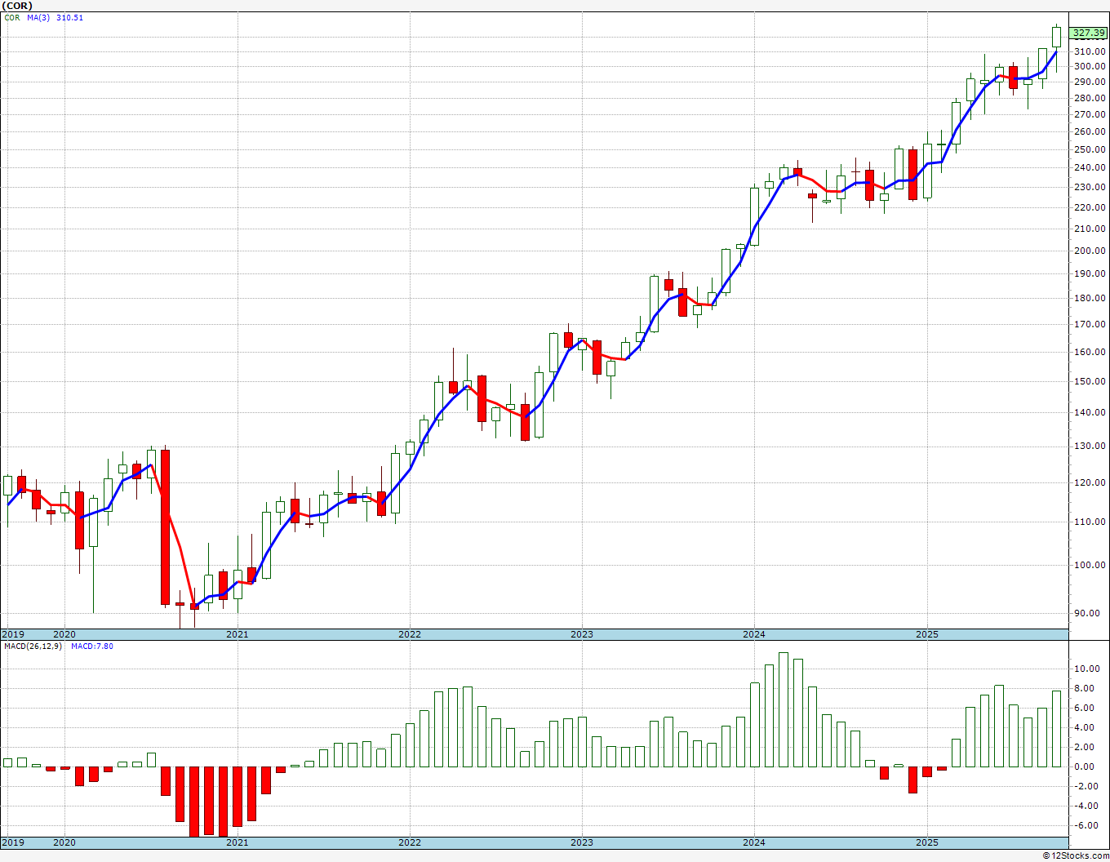Click 310.00 on the price axis

click(x=1090, y=51)
